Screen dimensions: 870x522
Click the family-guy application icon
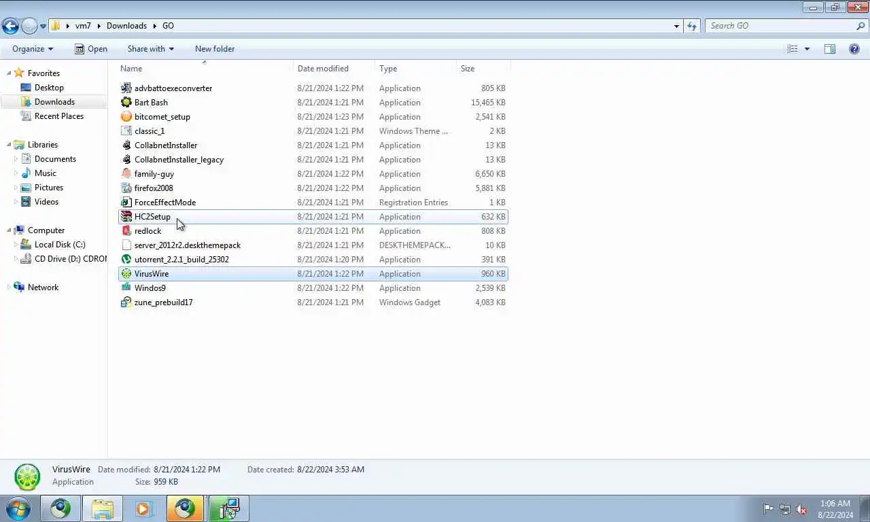point(126,174)
